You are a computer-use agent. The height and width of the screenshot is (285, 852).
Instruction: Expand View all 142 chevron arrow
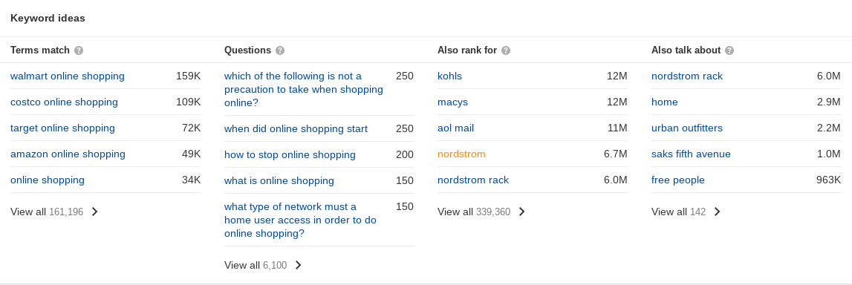pyautogui.click(x=718, y=212)
